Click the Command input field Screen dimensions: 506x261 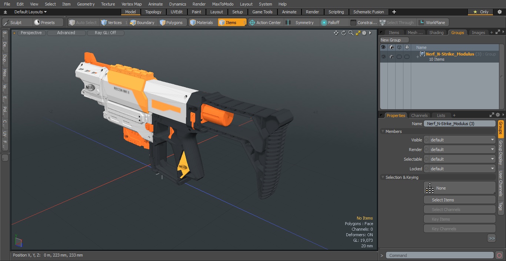click(x=440, y=255)
